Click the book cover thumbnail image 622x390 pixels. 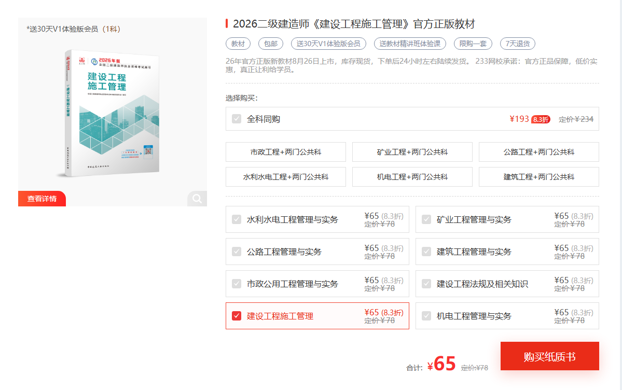(x=112, y=113)
